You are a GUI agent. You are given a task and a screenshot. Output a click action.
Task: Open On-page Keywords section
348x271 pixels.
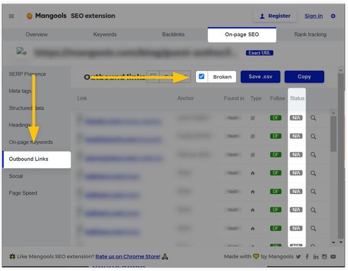coord(31,142)
